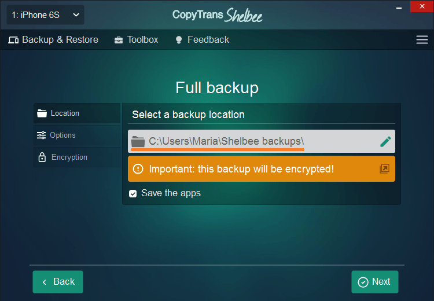
Task: Open the Feedback tab
Action: 203,40
